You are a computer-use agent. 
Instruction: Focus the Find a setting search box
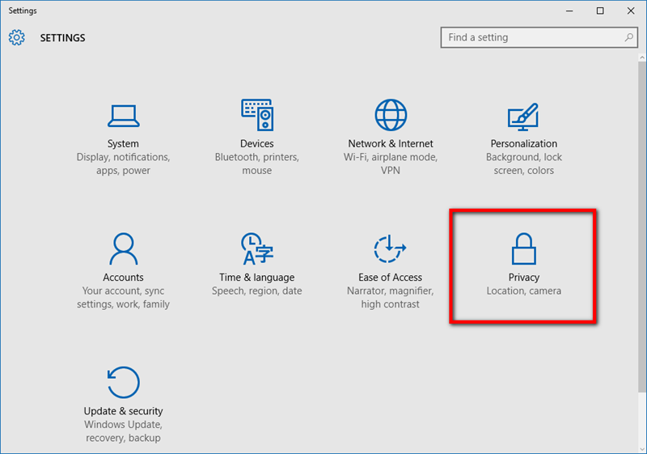click(539, 37)
